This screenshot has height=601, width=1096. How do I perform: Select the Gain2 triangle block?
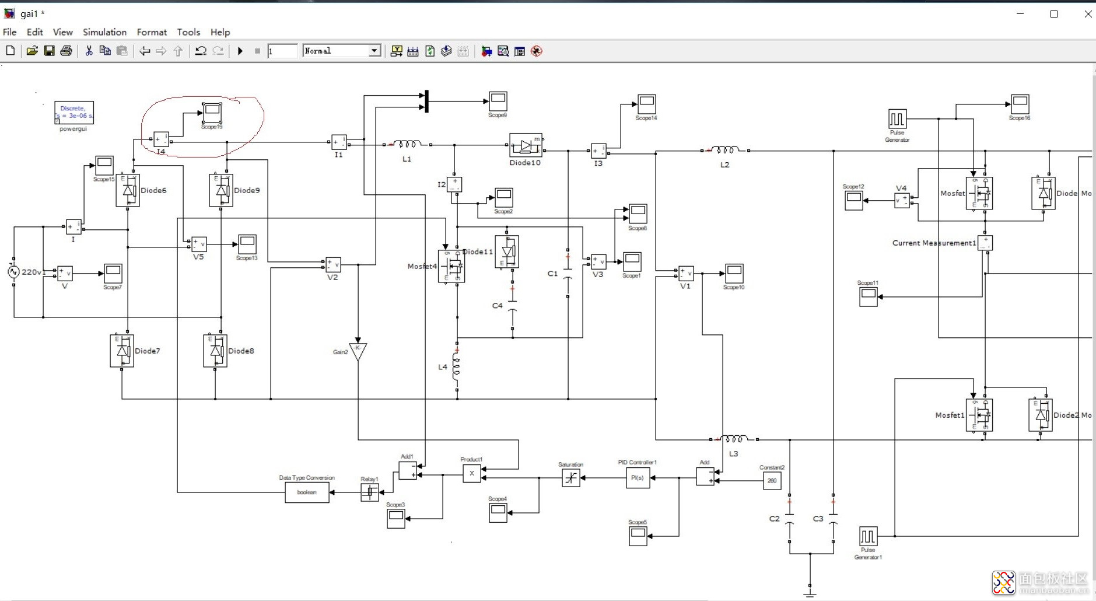[358, 352]
